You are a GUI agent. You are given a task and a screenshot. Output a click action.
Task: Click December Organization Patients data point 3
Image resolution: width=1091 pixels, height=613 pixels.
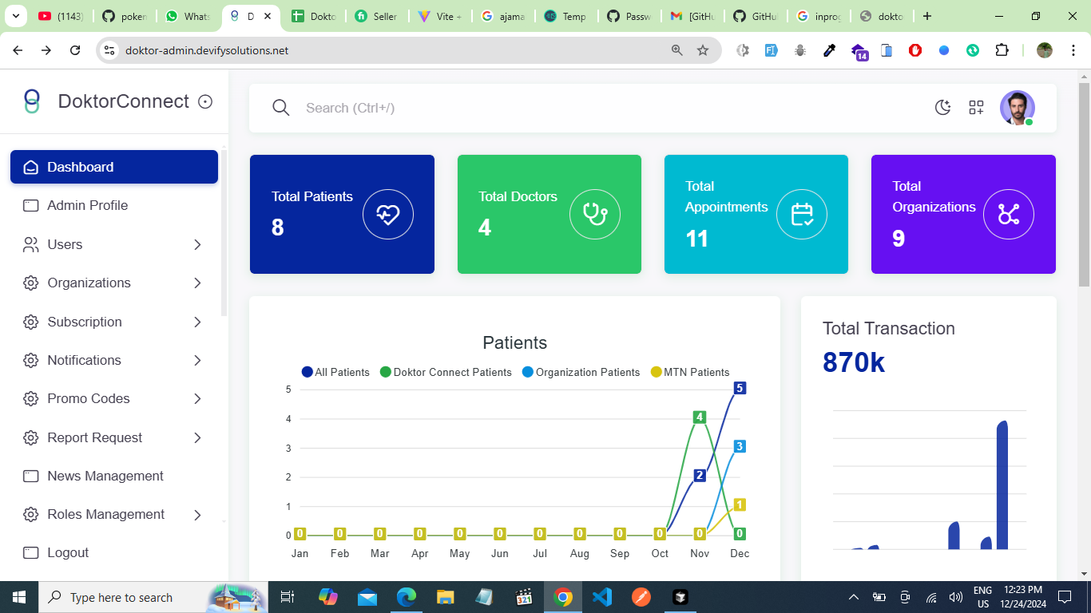740,446
